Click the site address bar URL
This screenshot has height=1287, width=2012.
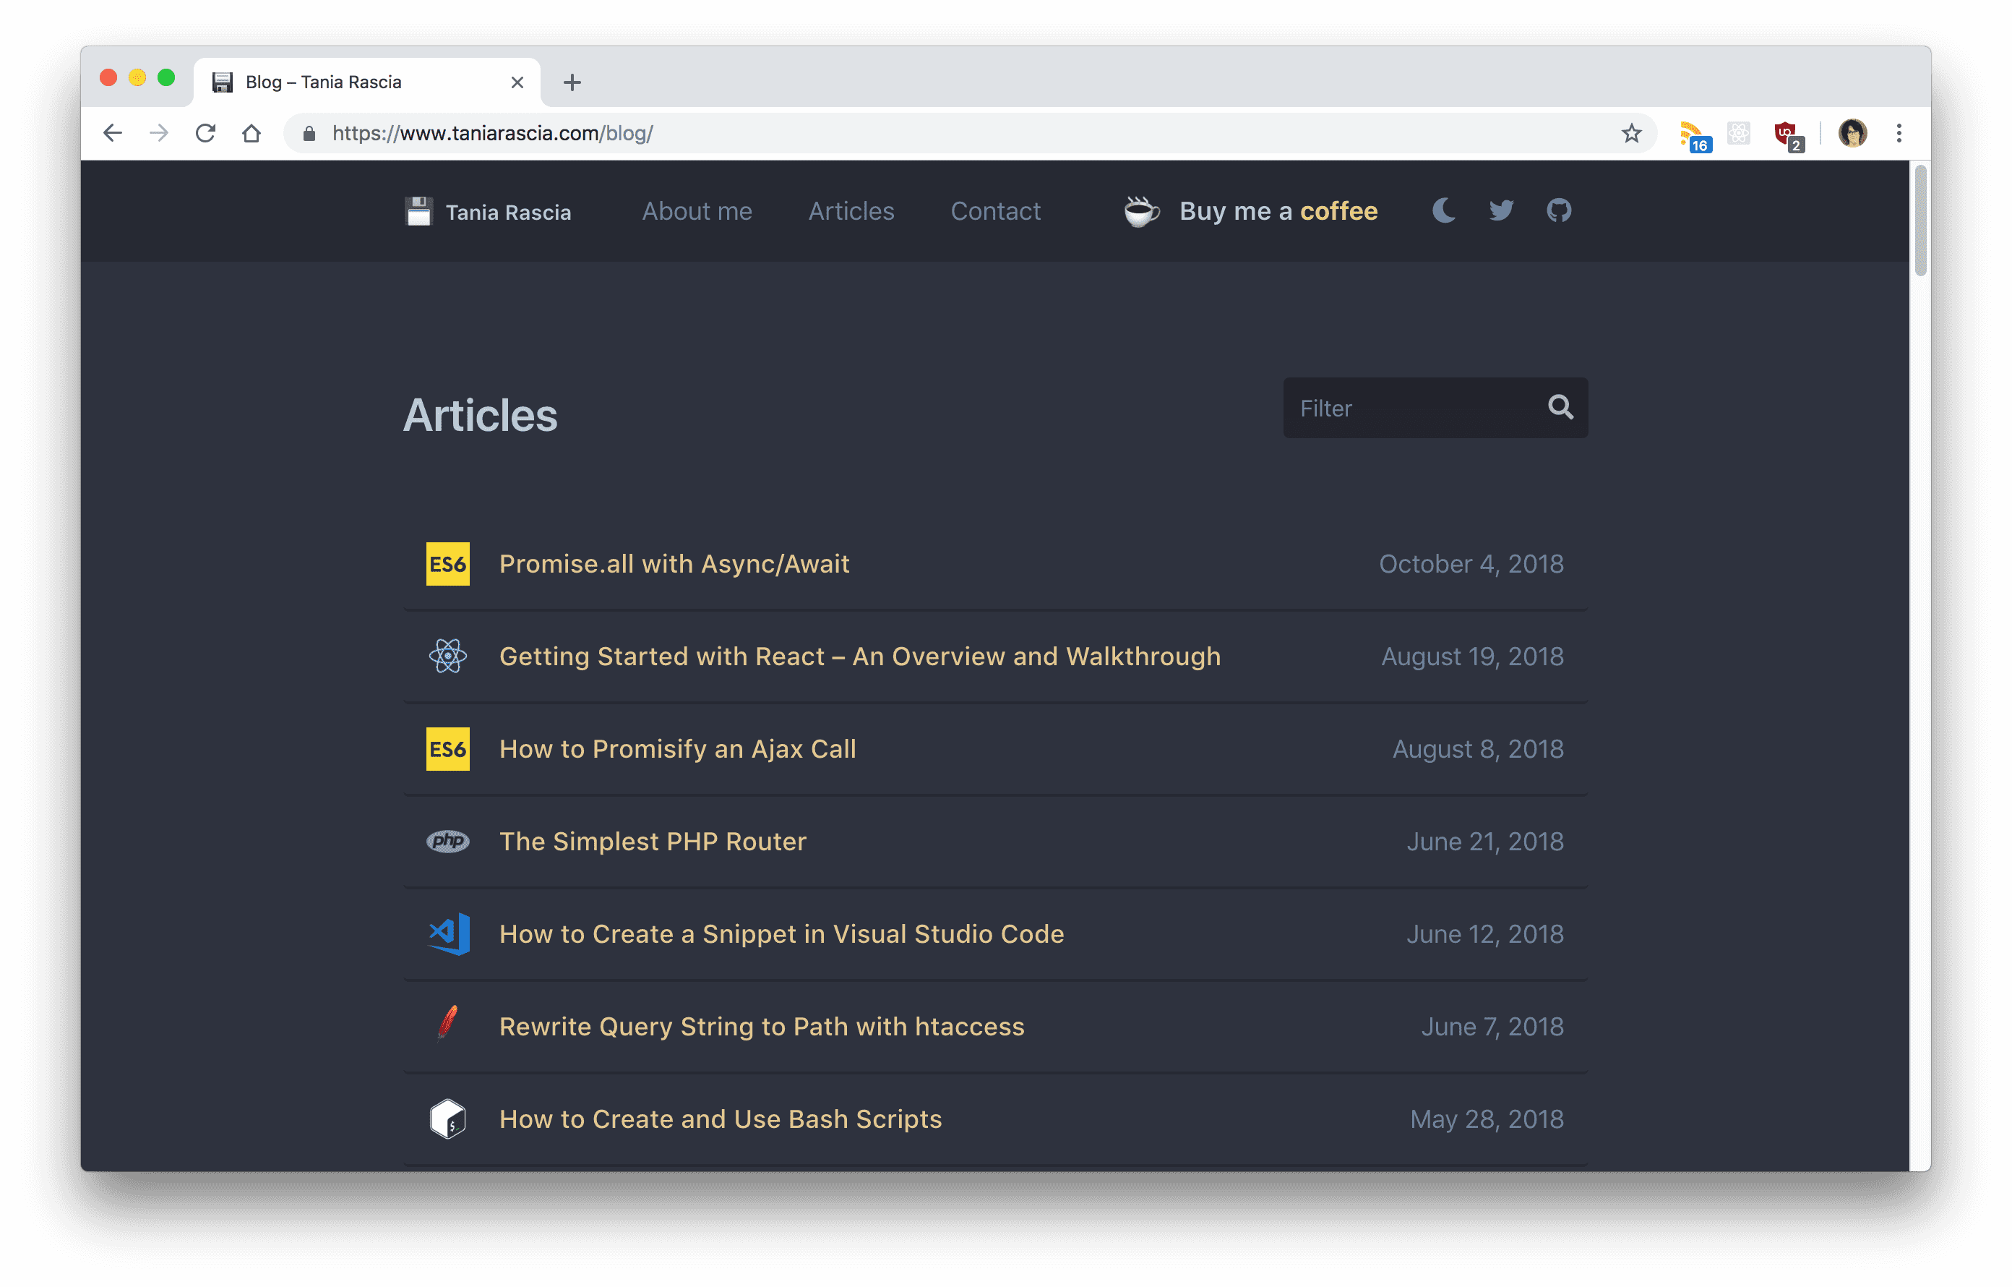coord(492,133)
